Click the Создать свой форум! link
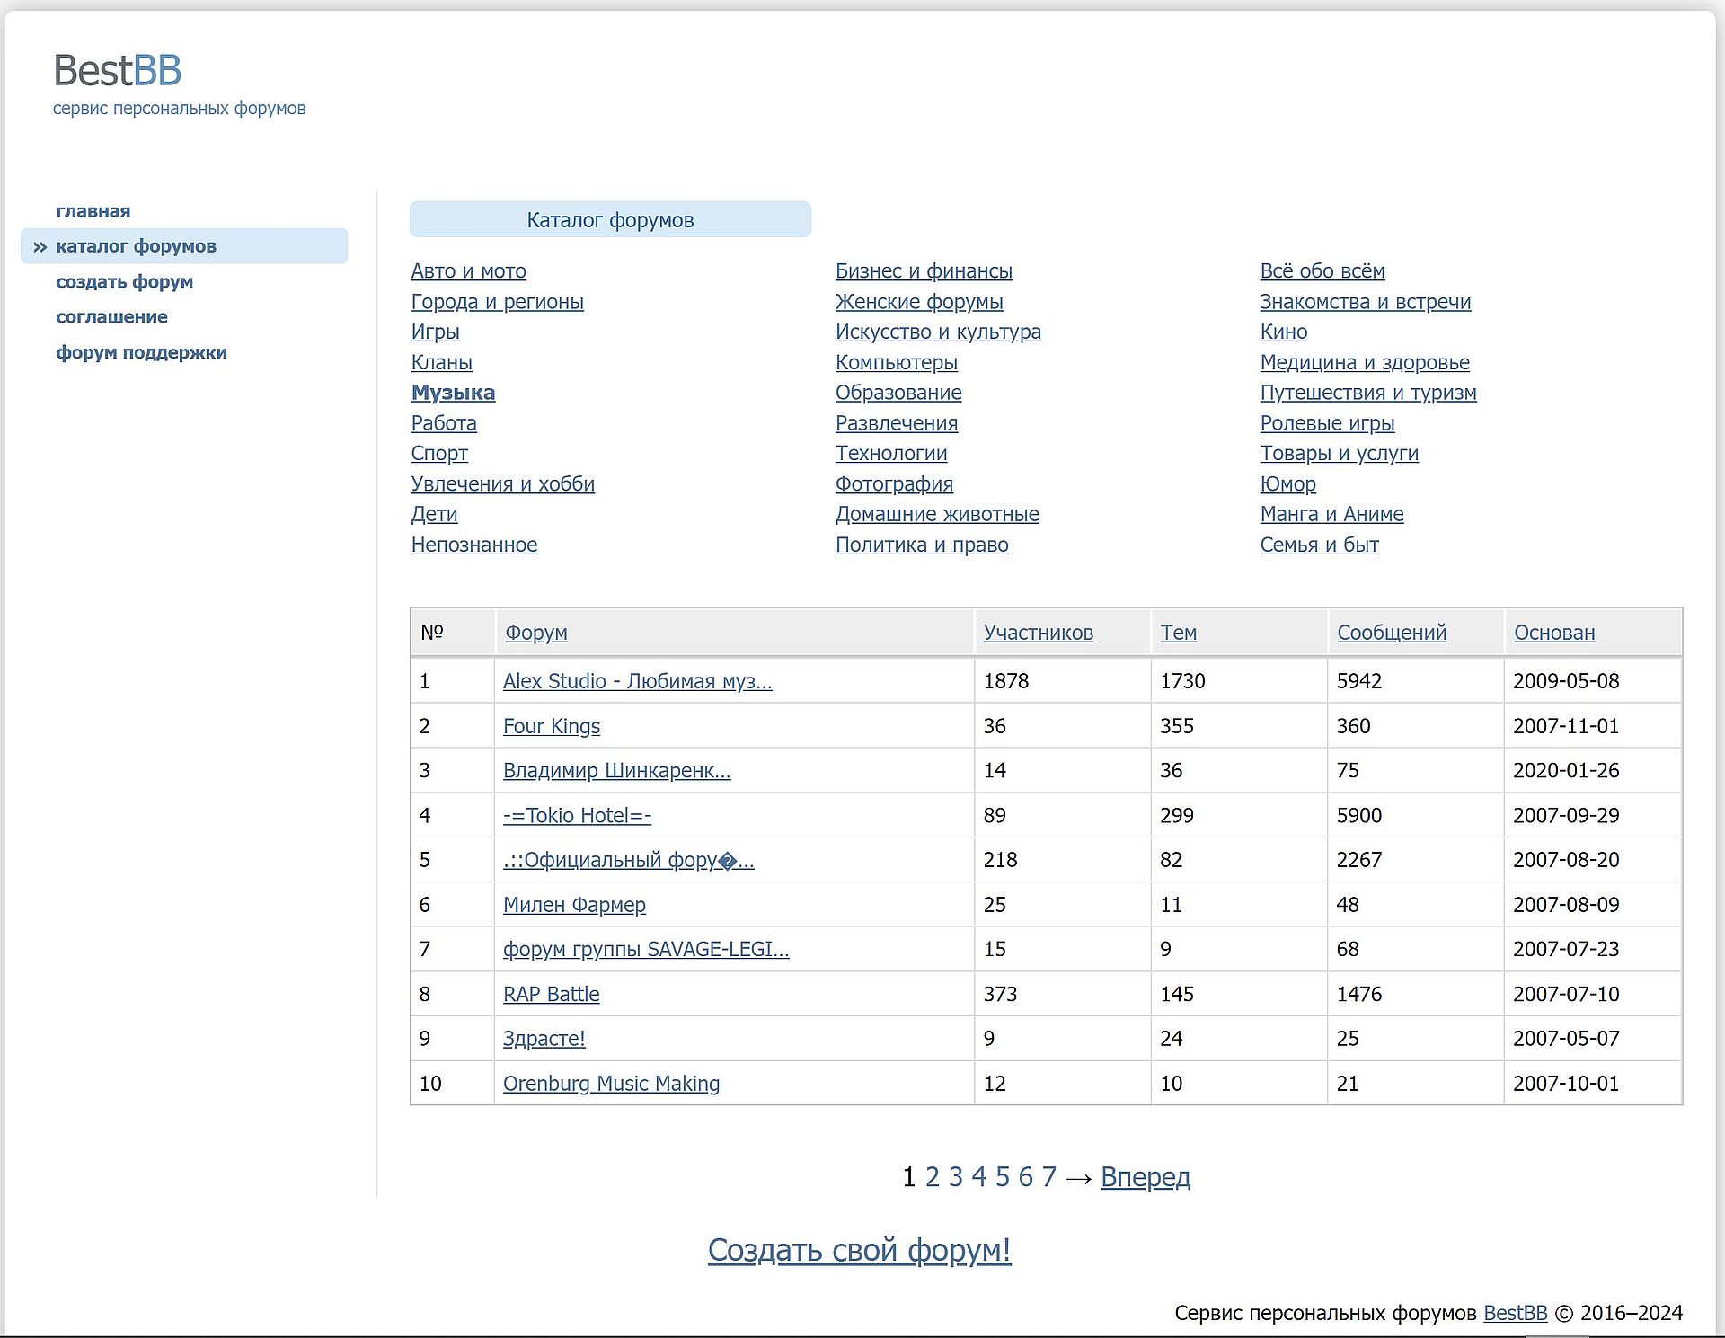 pyautogui.click(x=860, y=1250)
